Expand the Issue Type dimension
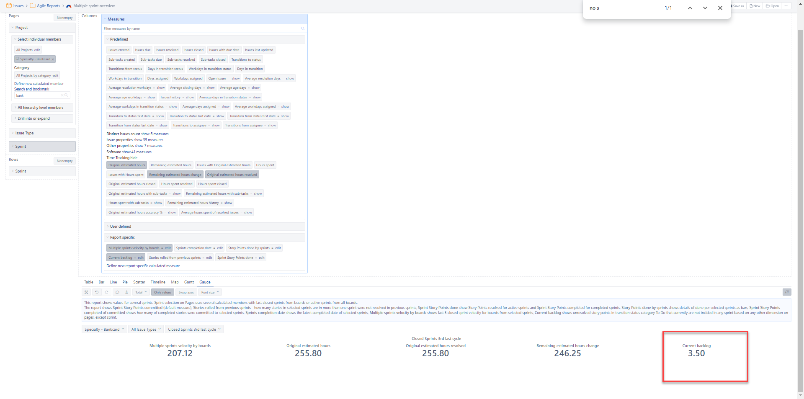Image resolution: width=804 pixels, height=399 pixels. click(42, 133)
